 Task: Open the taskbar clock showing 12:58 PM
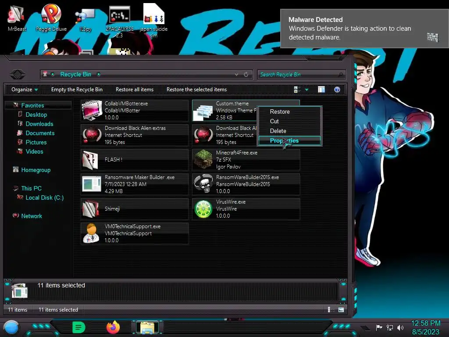[x=425, y=327]
